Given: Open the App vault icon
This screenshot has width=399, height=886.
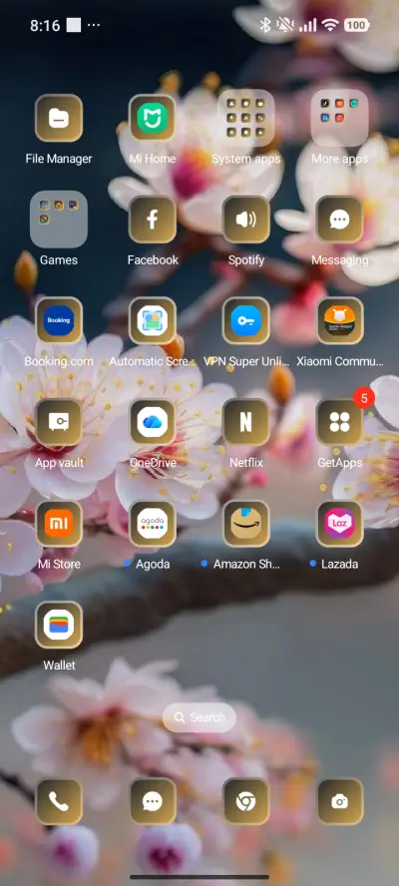Looking at the screenshot, I should point(59,422).
